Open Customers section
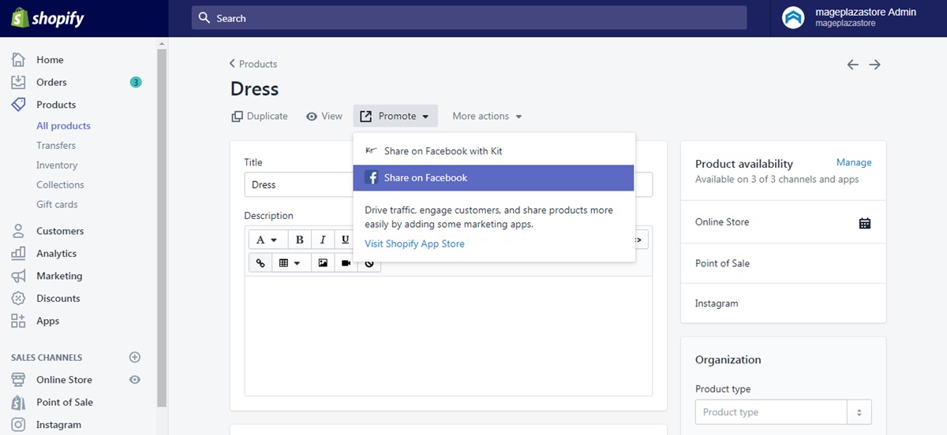 pos(60,232)
